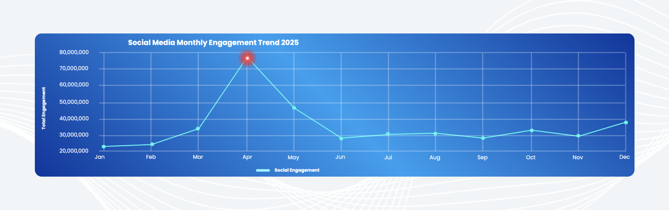
Task: Click the Social Engagement legend color swatch
Action: [x=263, y=170]
